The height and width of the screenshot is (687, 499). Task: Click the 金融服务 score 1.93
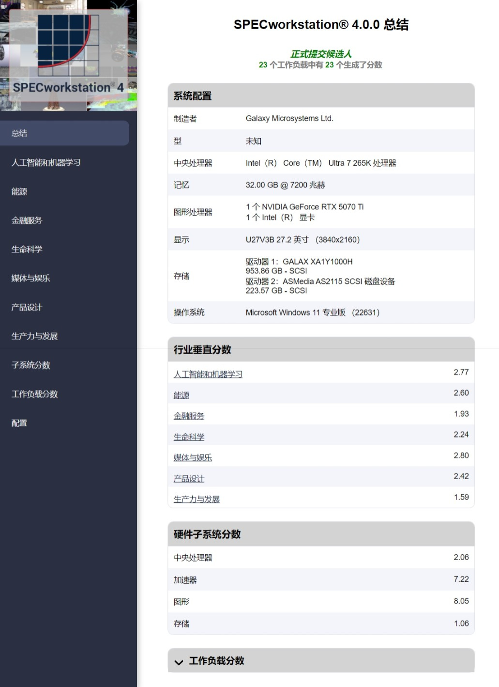point(461,414)
